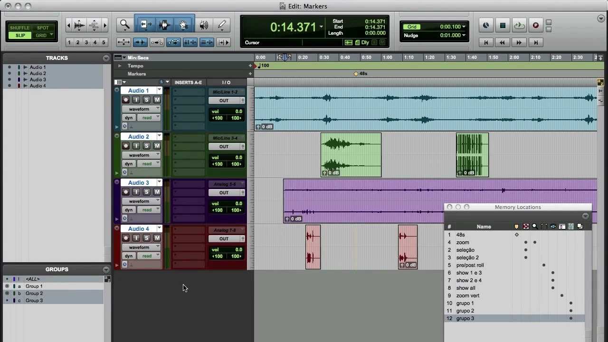Screen dimensions: 608x342
Task: Recall zoom preset 3
Action: 86,43
